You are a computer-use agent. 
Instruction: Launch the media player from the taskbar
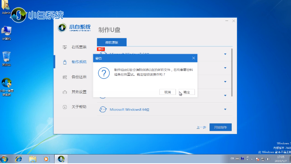(x=46, y=158)
